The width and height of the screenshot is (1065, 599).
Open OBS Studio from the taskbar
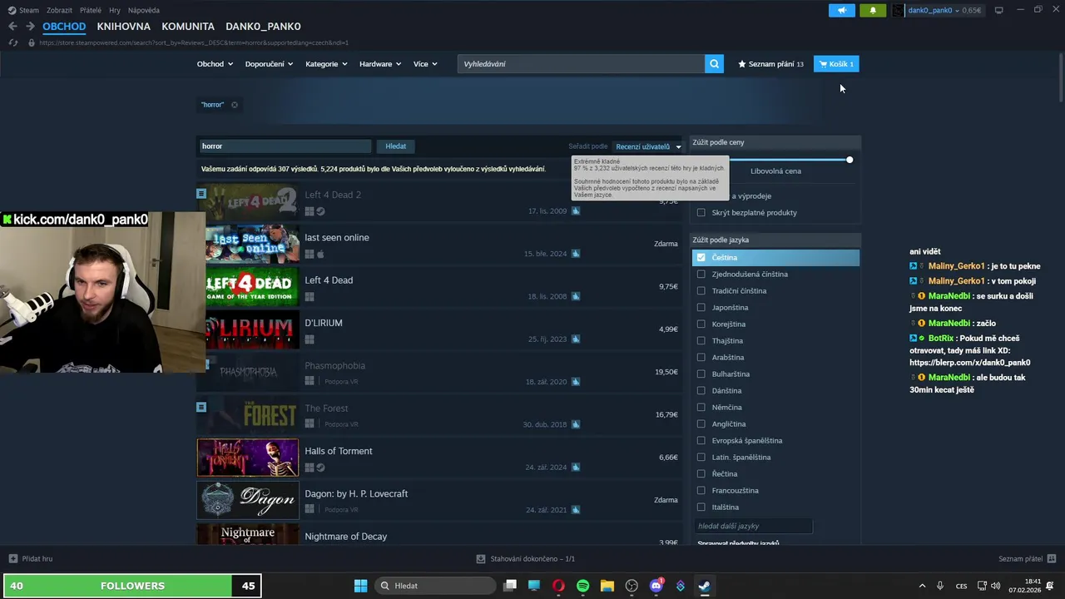632,586
